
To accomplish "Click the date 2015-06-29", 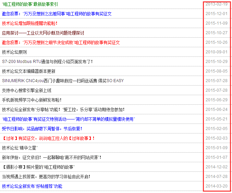I will point(217,100).
